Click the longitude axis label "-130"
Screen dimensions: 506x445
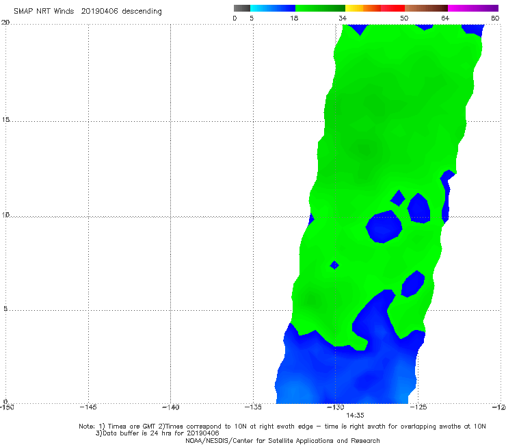pyautogui.click(x=336, y=407)
